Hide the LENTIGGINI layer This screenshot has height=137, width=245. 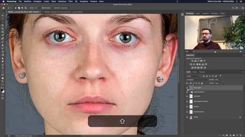(x=187, y=96)
